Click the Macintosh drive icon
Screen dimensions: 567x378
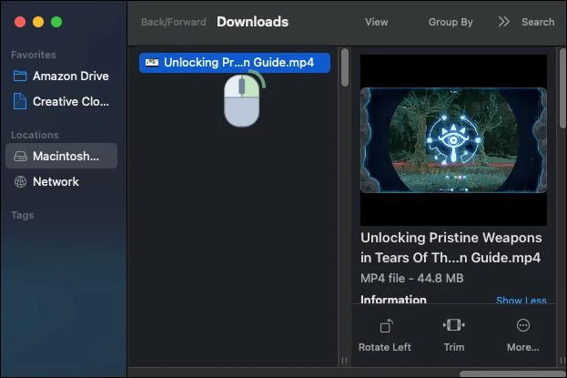click(20, 157)
